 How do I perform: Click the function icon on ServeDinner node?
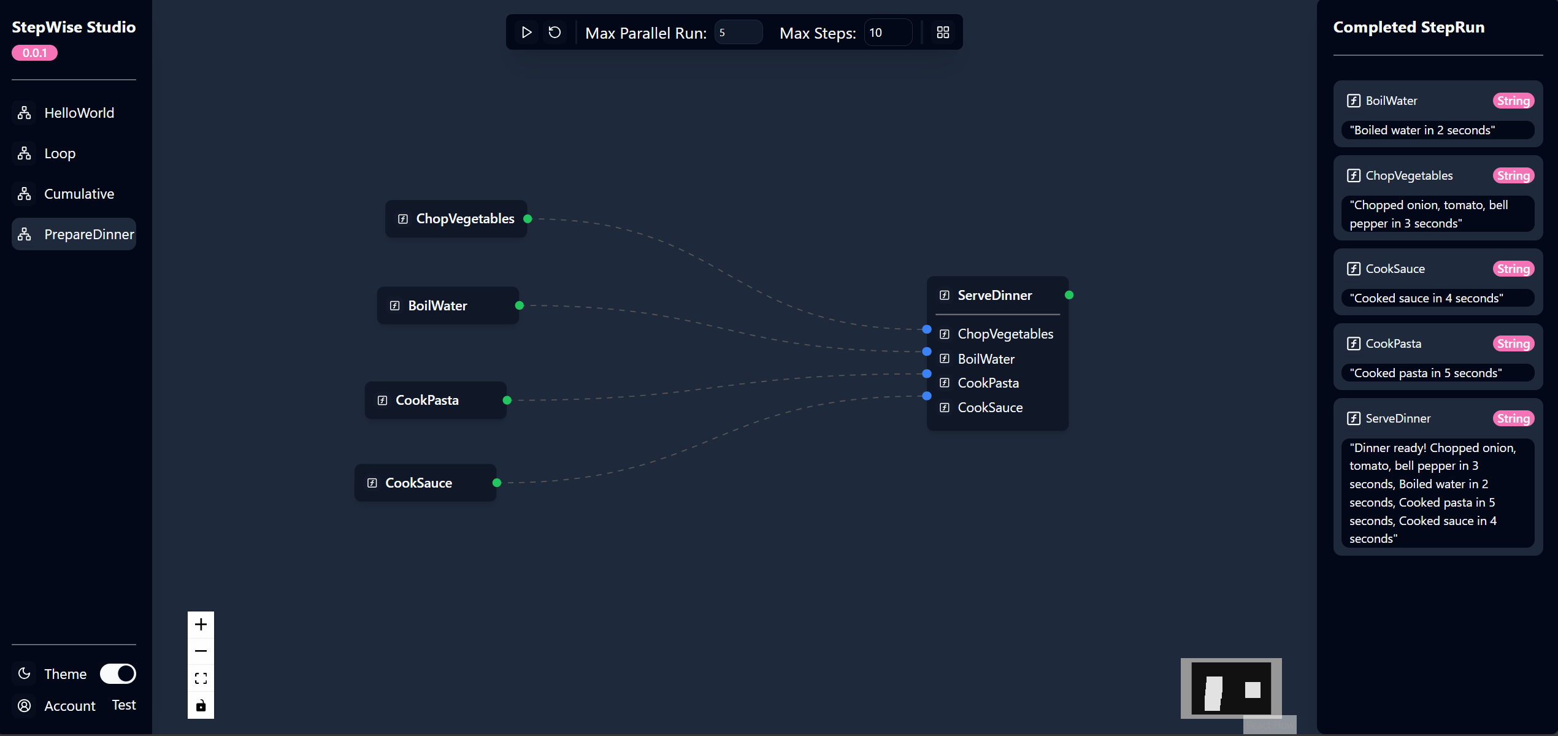point(945,295)
